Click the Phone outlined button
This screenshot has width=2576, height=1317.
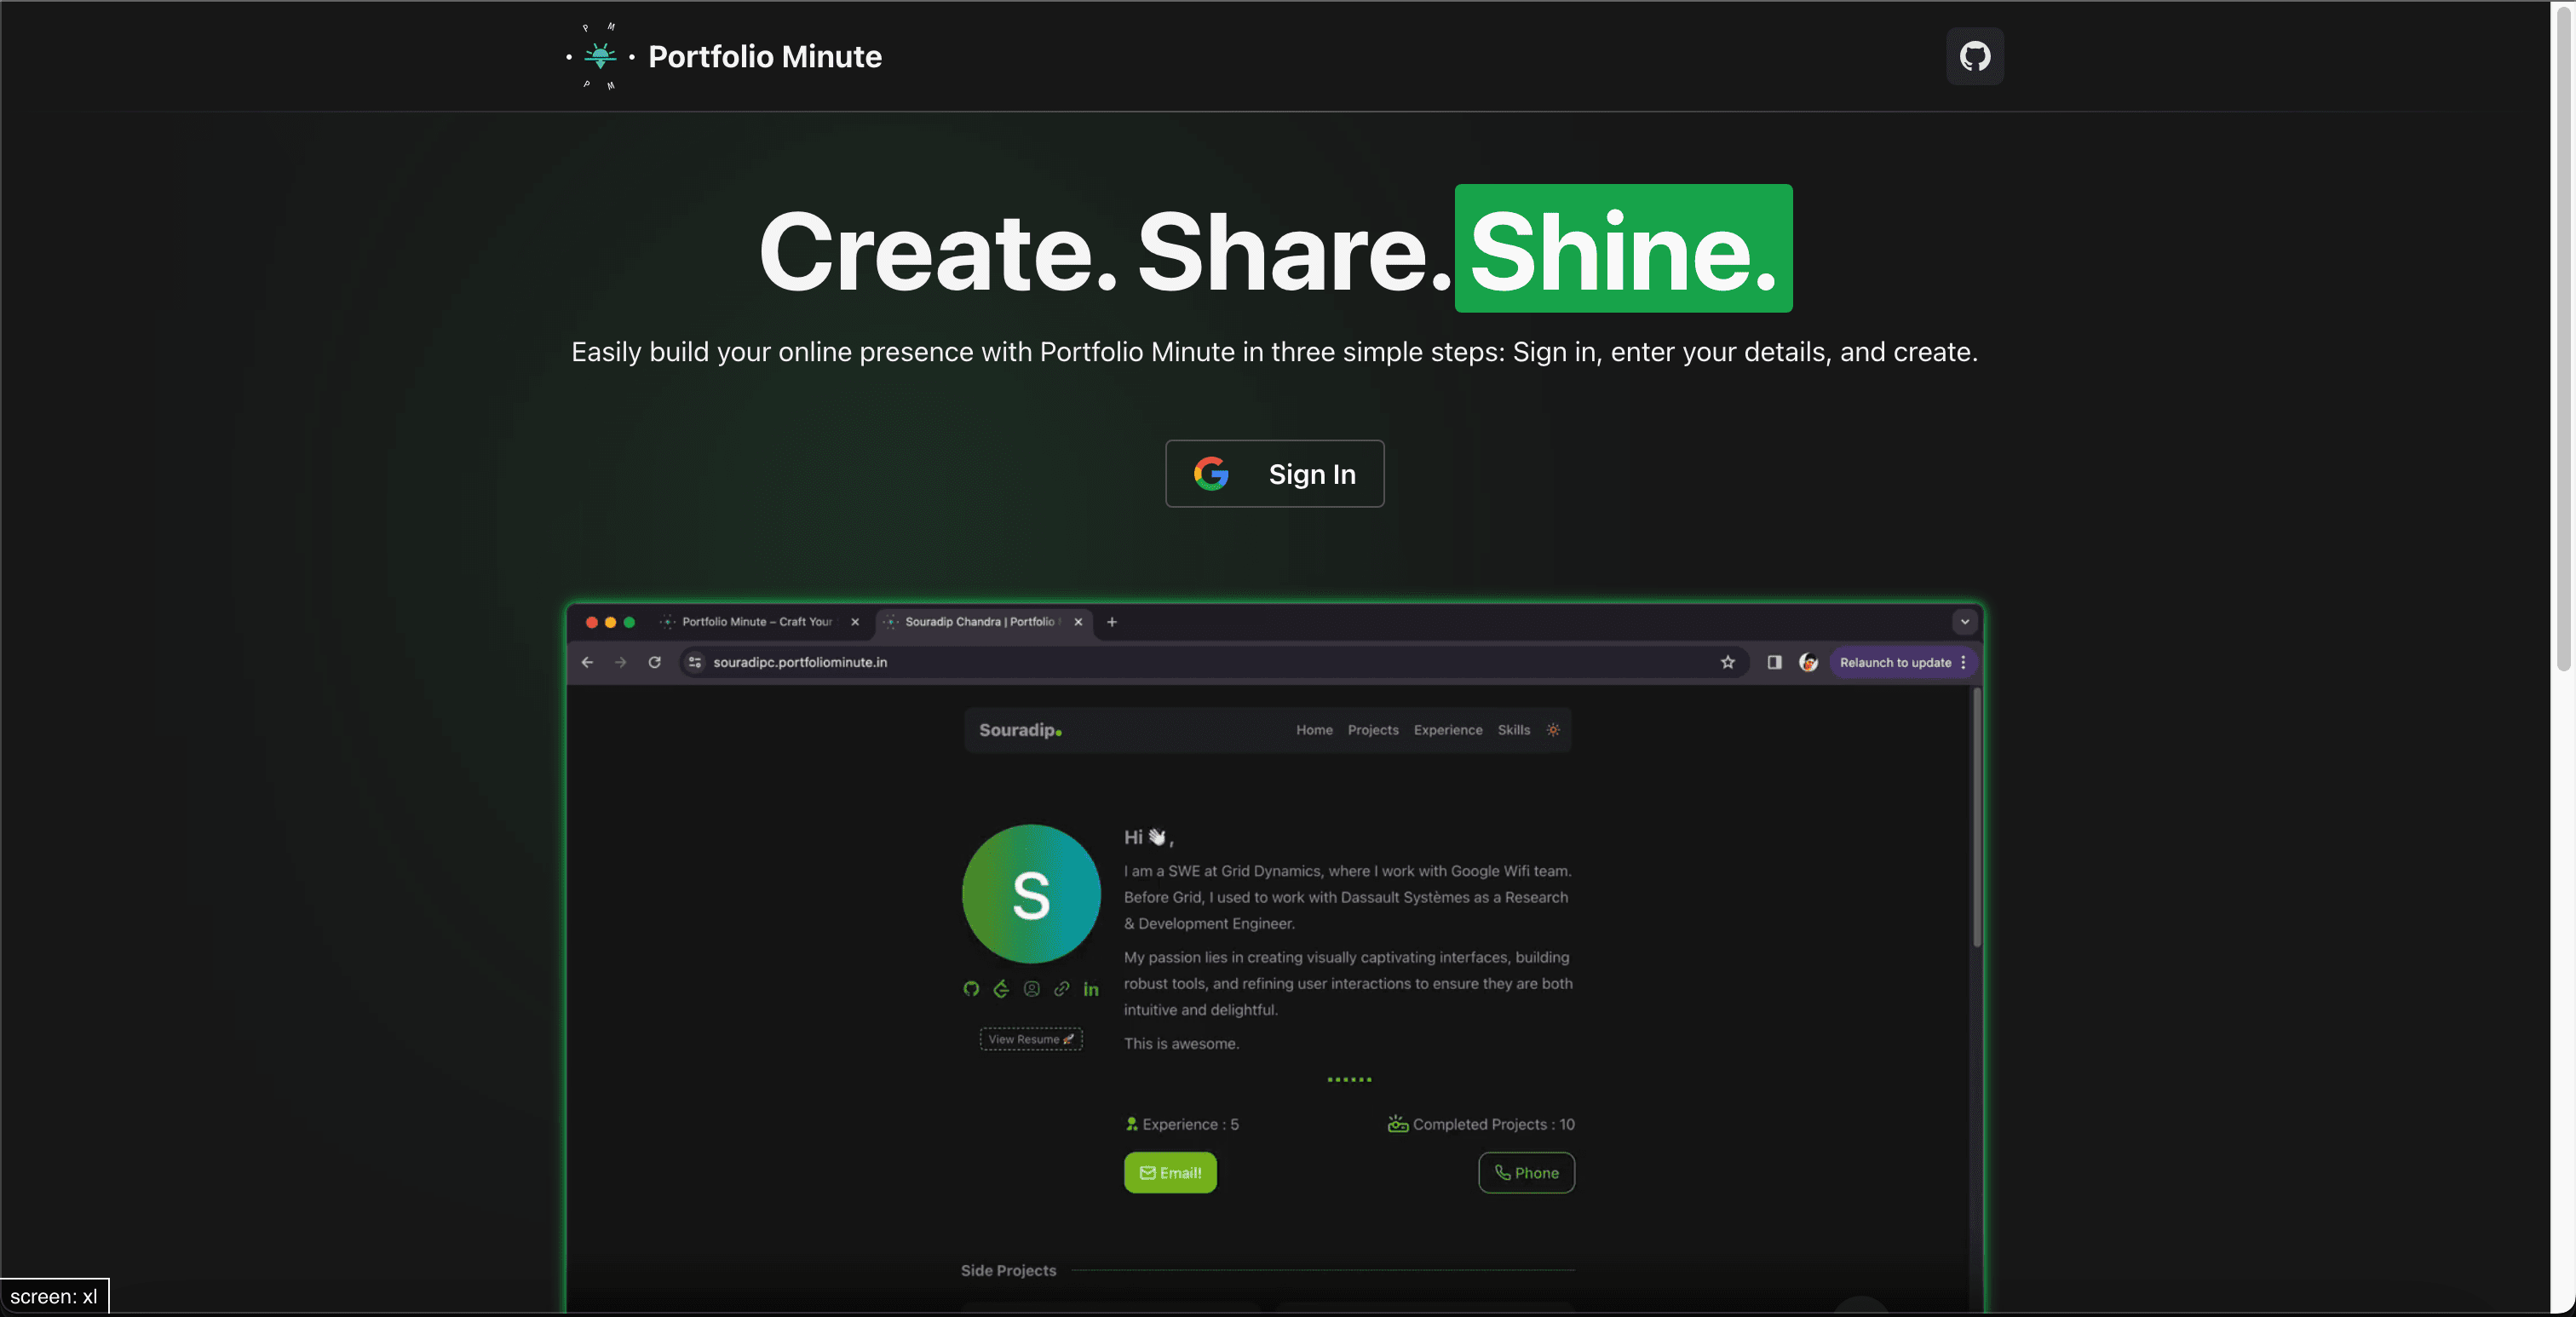(1526, 1173)
